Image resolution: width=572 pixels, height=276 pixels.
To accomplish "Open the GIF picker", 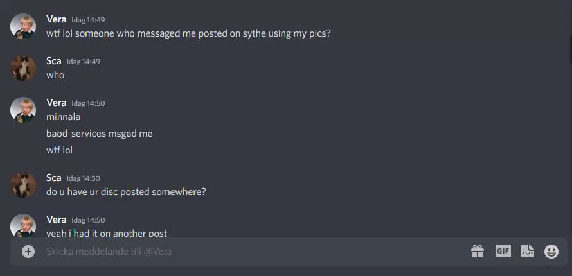I will [503, 251].
